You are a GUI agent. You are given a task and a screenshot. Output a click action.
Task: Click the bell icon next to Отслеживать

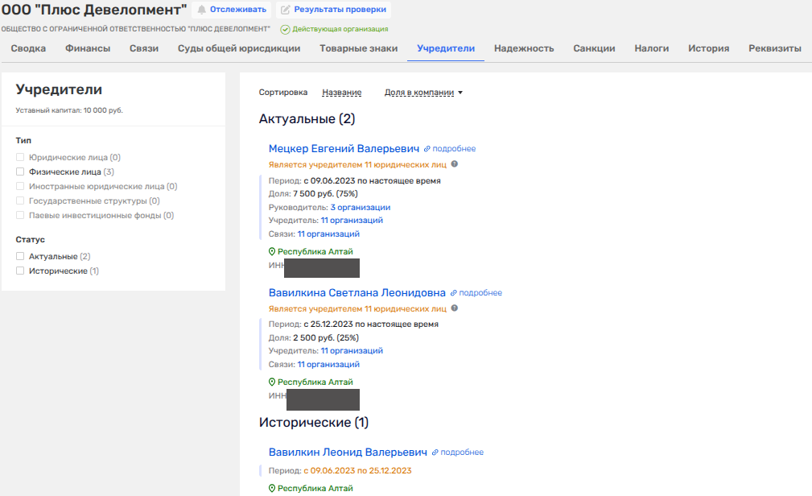(x=201, y=10)
